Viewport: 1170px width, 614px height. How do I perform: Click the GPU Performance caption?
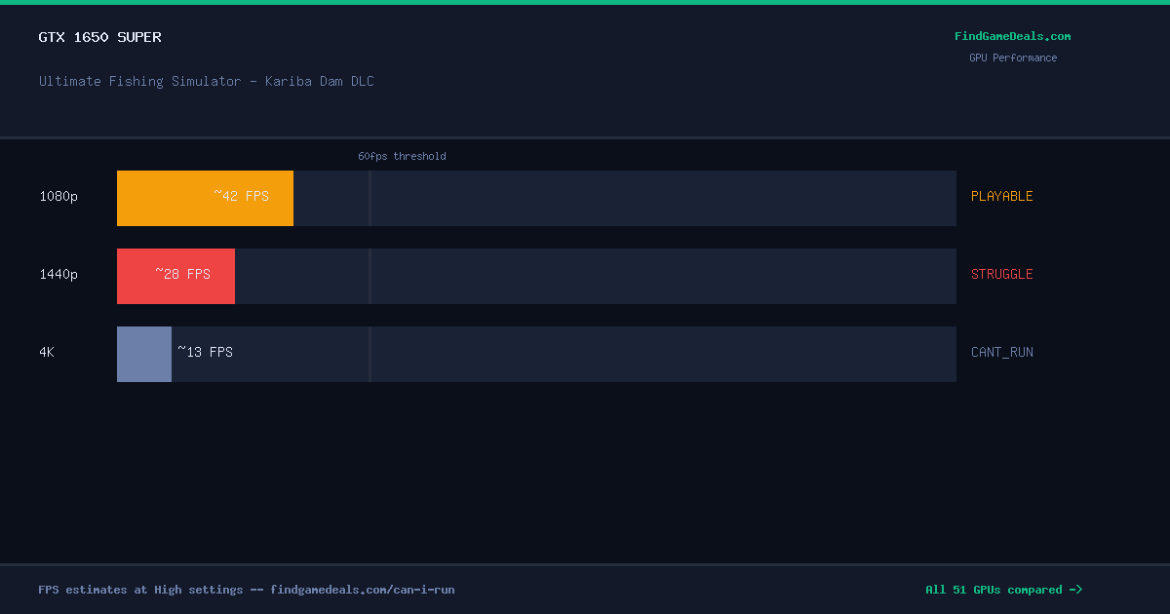1012,58
